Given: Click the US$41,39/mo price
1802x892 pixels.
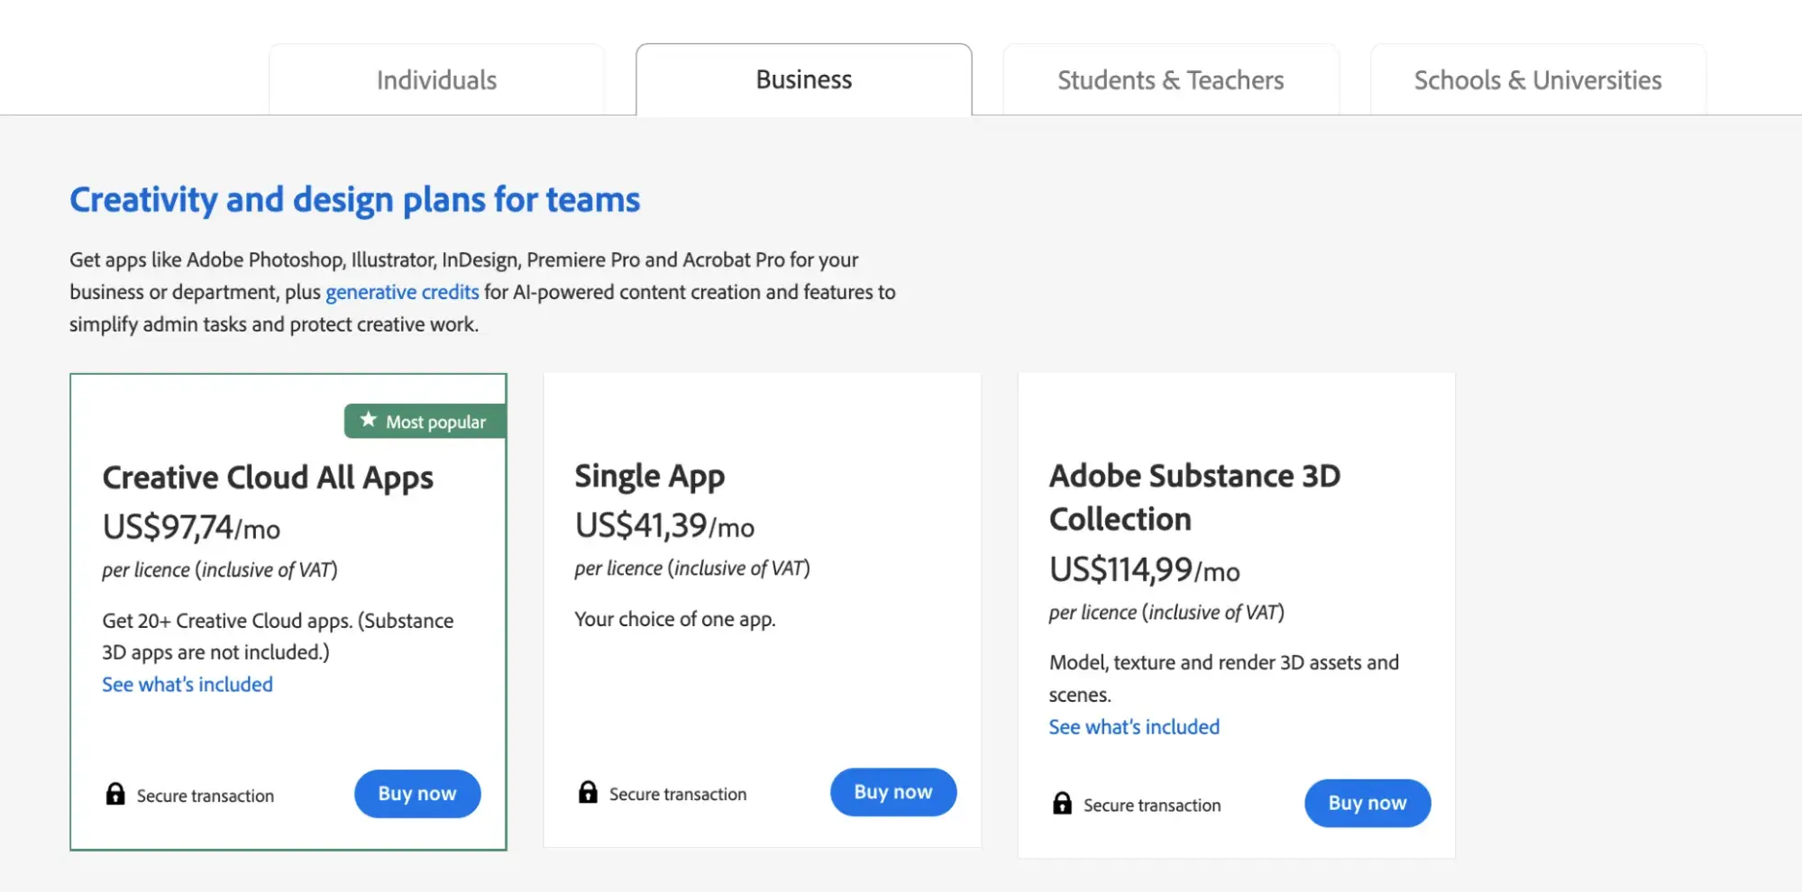Looking at the screenshot, I should [x=664, y=525].
